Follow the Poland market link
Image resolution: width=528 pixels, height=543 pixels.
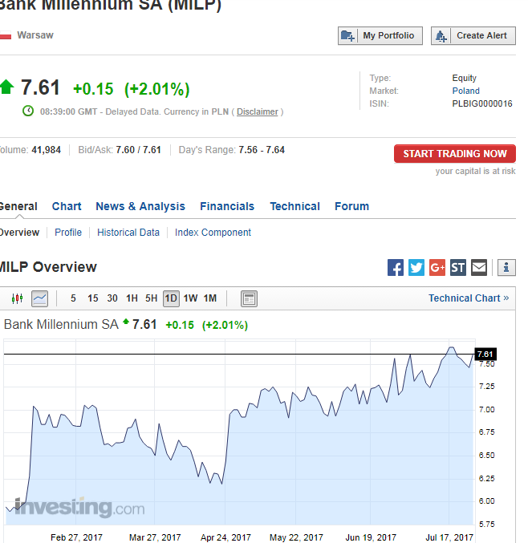(465, 91)
